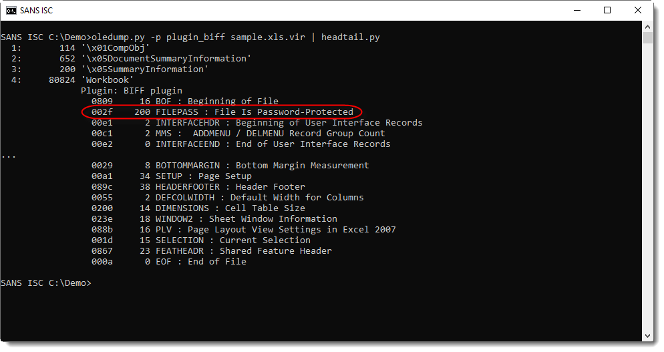This screenshot has width=664, height=352.
Task: Click the vertical scrollbar thumb
Action: point(647,37)
